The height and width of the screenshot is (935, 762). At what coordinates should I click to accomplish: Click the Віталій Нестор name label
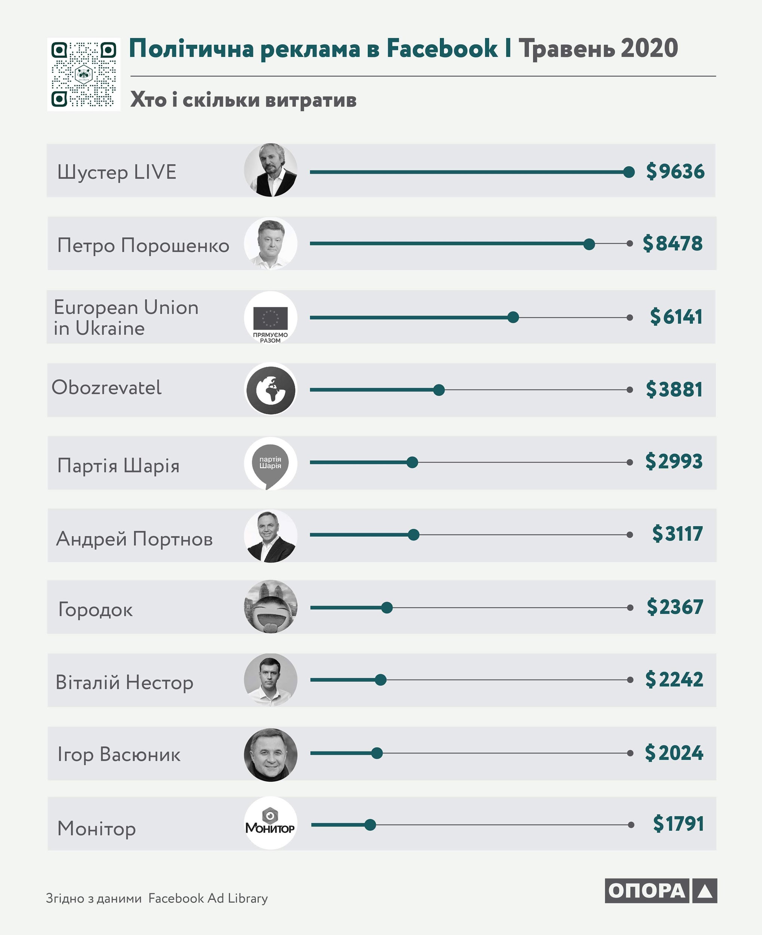(x=124, y=682)
